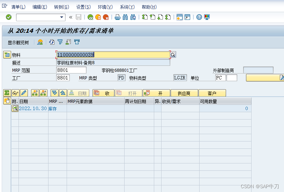Go to Last Page icon
The image size is (284, 192).
pyautogui.click(x=168, y=17)
